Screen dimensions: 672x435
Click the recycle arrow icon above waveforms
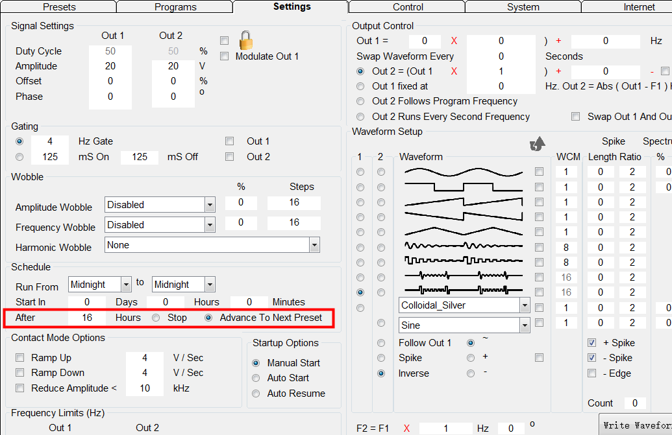(538, 143)
